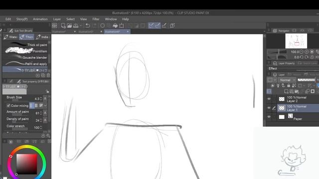319x179 pixels.
Task: Choose the Thick oil paint brush
Action: pos(25,45)
